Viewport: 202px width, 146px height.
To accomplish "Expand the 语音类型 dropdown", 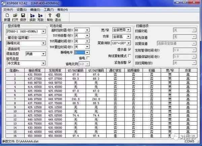I will (43, 54).
